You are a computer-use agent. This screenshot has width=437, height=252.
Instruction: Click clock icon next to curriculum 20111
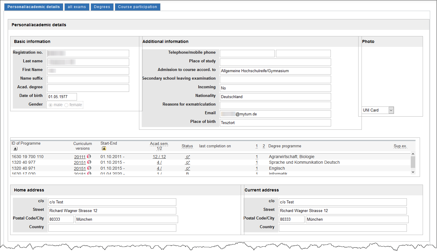point(89,157)
